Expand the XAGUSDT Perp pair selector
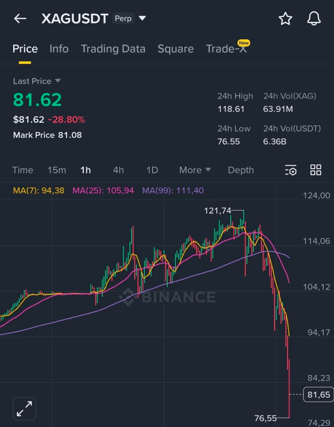The width and height of the screenshot is (334, 427). pyautogui.click(x=142, y=18)
